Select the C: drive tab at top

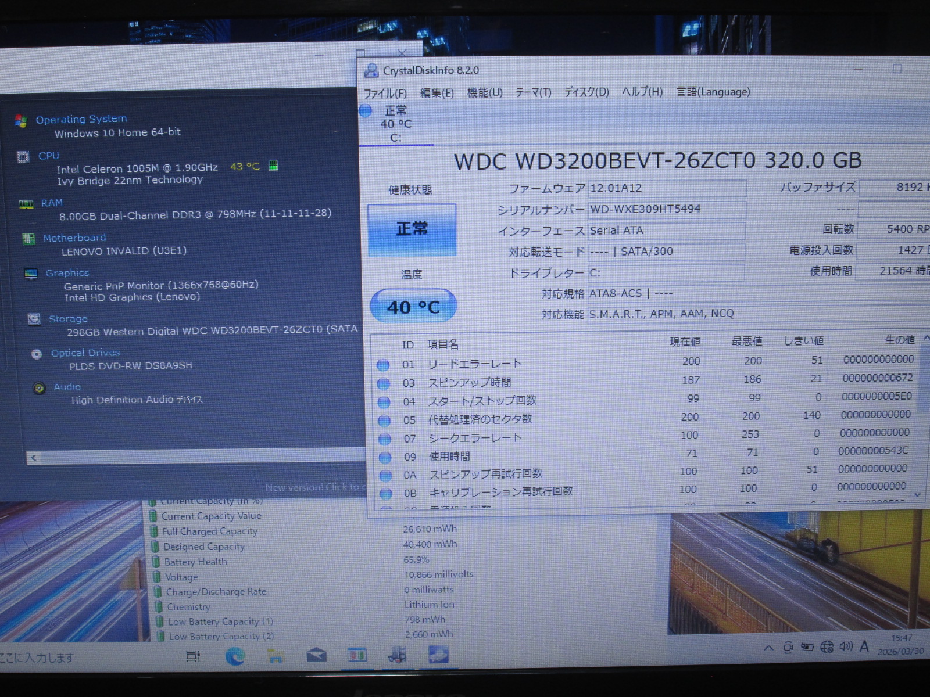(x=395, y=124)
